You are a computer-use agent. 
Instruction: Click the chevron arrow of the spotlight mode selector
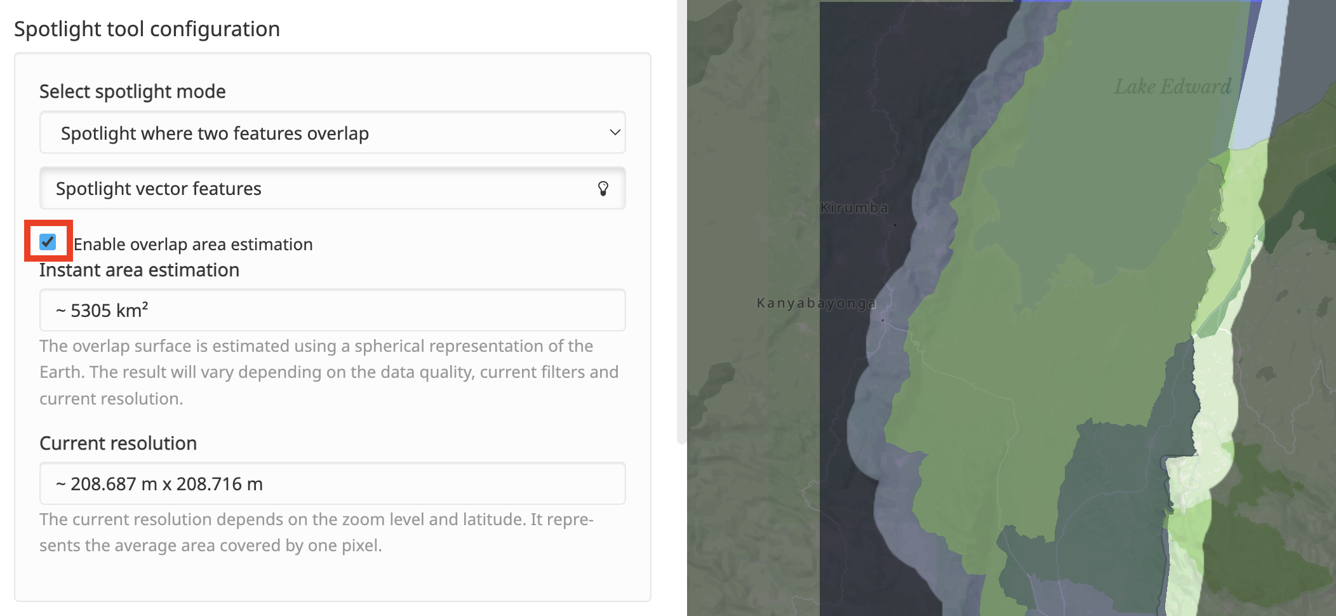[614, 133]
